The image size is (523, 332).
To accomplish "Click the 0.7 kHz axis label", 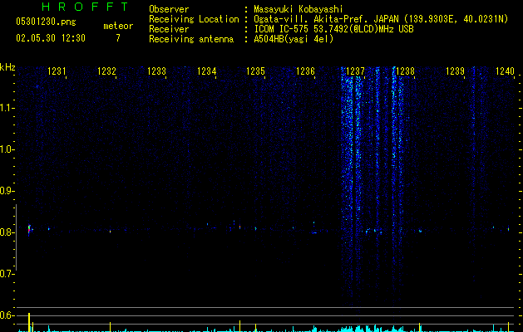I will 7,274.
